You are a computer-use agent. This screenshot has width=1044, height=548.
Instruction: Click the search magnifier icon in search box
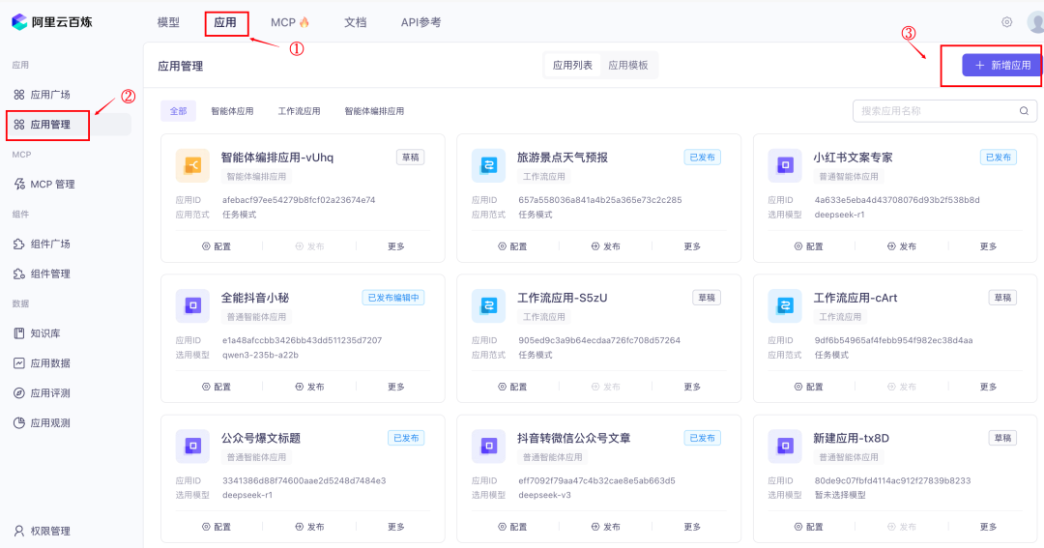click(x=1024, y=111)
